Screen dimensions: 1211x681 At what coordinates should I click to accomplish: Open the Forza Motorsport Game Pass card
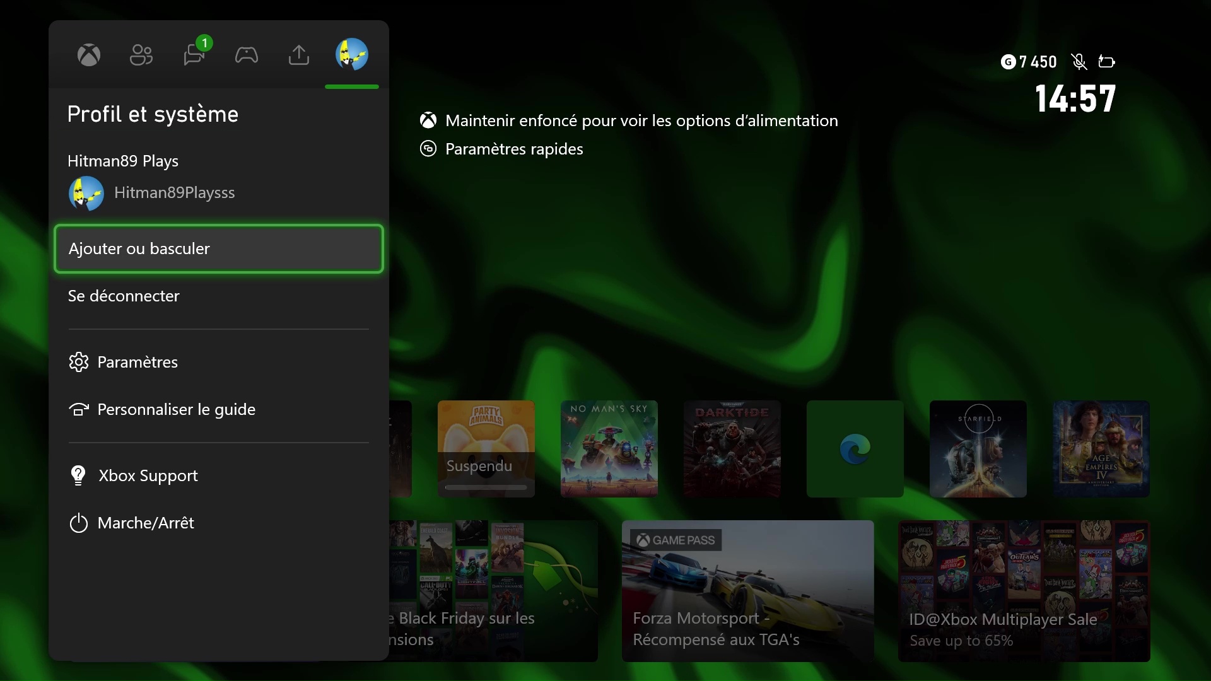(748, 591)
